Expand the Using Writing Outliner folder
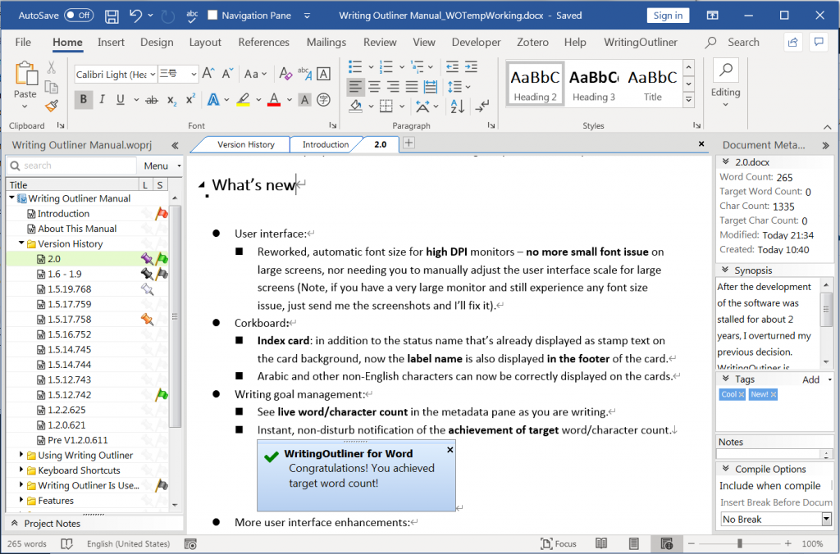Image resolution: width=840 pixels, height=554 pixels. [x=21, y=455]
